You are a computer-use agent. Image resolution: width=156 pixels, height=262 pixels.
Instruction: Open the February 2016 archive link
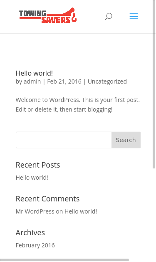[35, 245]
